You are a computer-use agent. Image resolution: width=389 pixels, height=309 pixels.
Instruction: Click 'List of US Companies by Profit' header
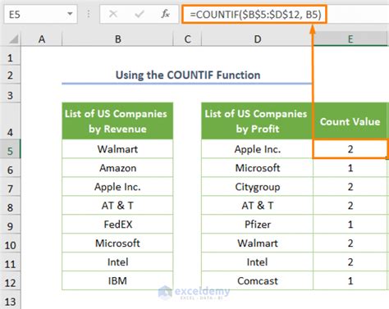pos(257,121)
